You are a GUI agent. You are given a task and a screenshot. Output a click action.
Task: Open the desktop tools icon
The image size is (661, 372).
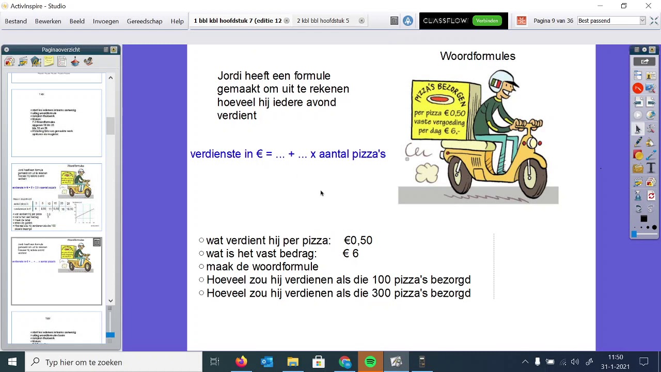651,89
